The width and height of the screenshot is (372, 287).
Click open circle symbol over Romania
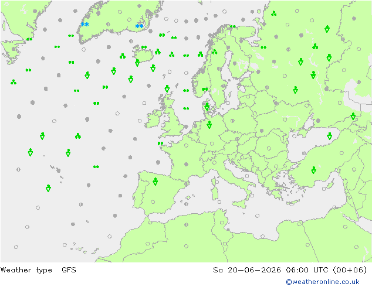[x=269, y=148]
